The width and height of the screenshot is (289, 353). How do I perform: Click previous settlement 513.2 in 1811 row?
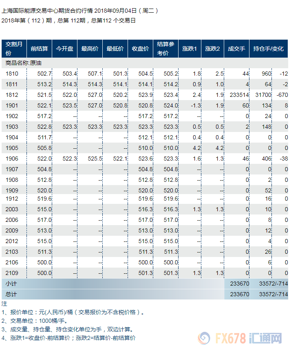(x=44, y=84)
